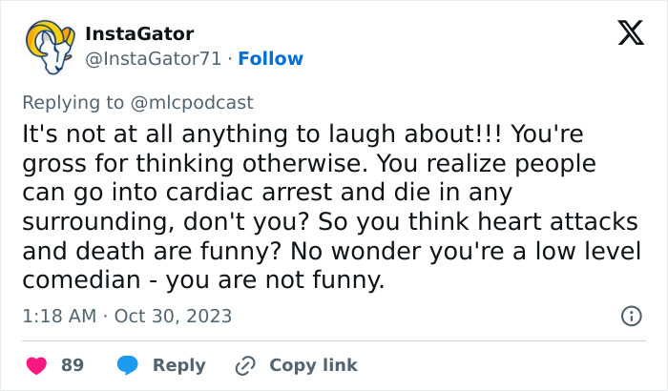Click the reply speech bubble icon

(x=128, y=365)
